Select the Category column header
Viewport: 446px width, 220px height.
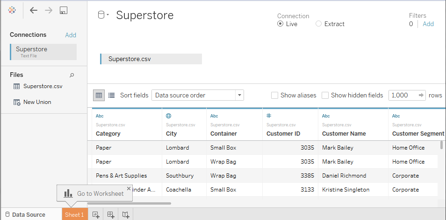pyautogui.click(x=108, y=133)
